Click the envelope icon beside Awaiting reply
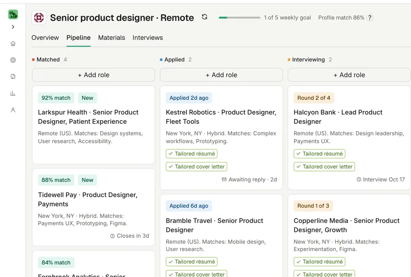The image size is (411, 277). (224, 180)
